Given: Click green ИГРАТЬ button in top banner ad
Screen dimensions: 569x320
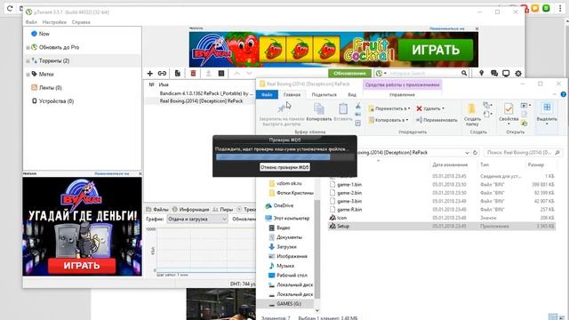Looking at the screenshot, I should pos(436,50).
